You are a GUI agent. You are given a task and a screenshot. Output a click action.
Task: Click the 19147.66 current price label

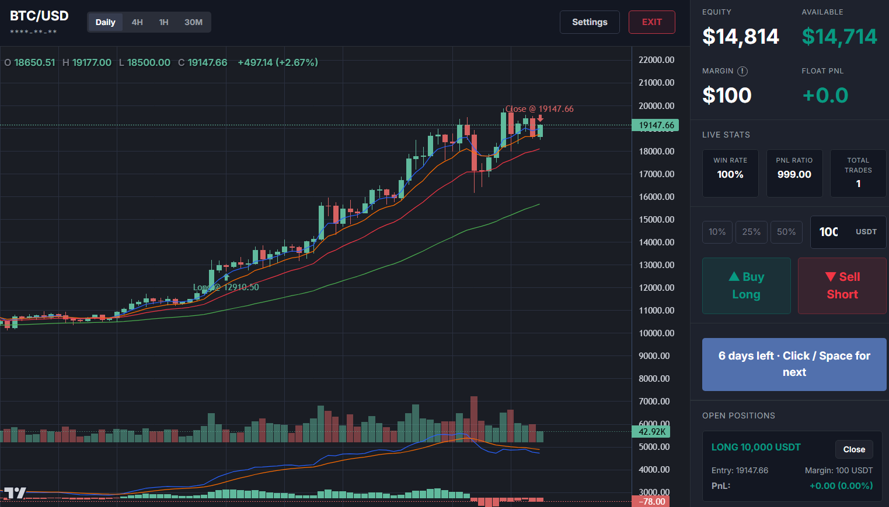(x=656, y=125)
